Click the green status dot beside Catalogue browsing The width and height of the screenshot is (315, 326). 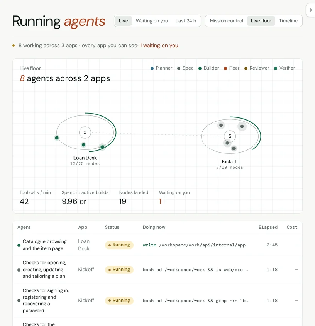(x=19, y=245)
